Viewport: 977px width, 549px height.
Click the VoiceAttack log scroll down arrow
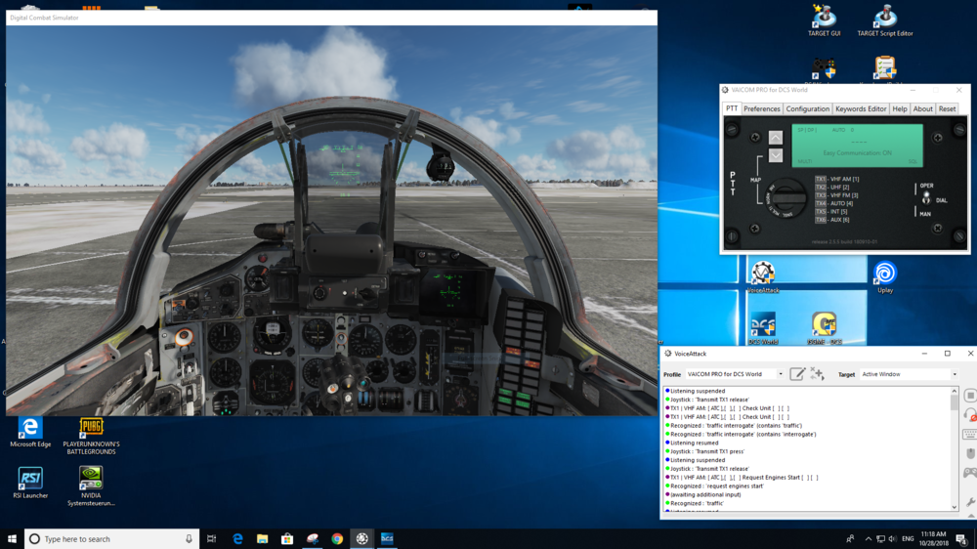pyautogui.click(x=954, y=507)
